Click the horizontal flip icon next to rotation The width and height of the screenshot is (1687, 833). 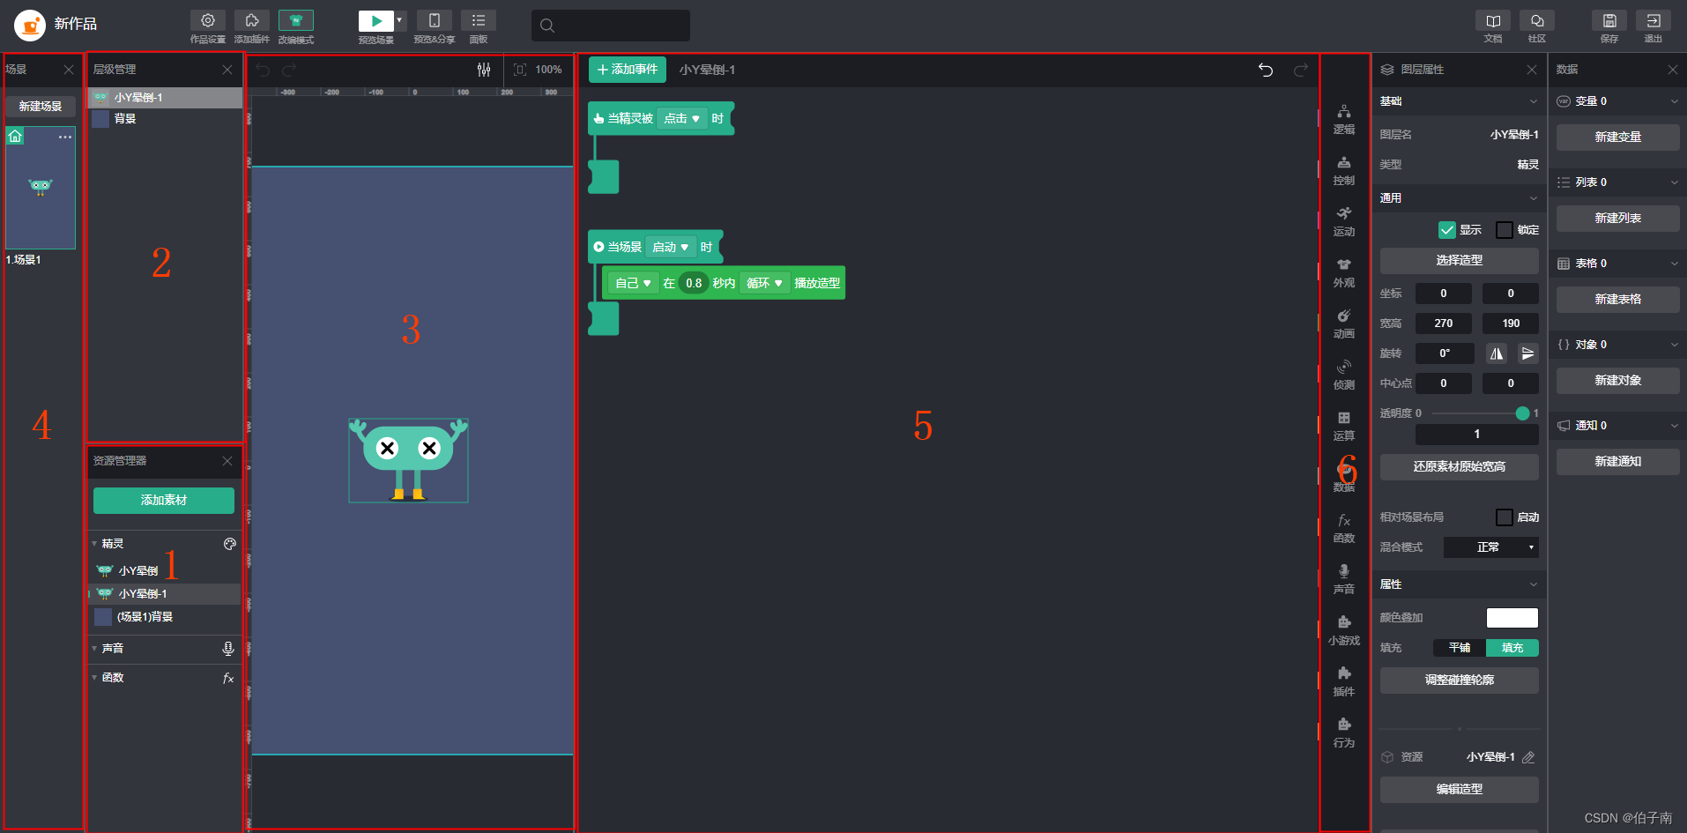click(x=1497, y=353)
